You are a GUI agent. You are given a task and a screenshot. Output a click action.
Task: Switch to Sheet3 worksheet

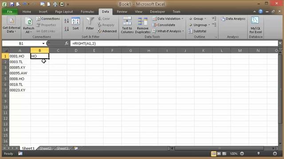point(62,148)
